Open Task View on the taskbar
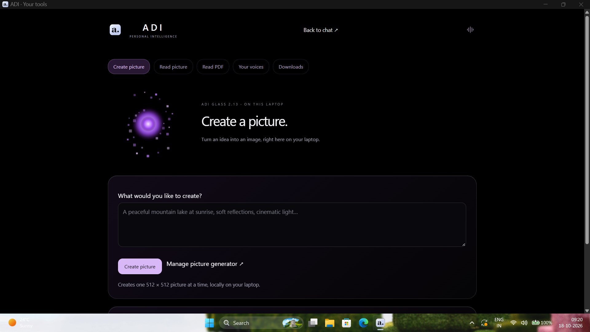The height and width of the screenshot is (332, 590). coord(313,323)
